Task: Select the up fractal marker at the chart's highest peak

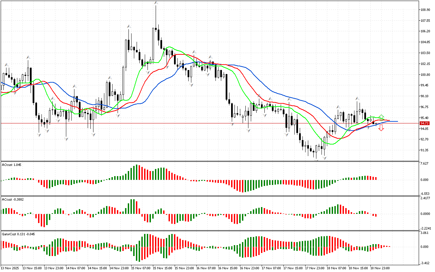Action: point(156,3)
